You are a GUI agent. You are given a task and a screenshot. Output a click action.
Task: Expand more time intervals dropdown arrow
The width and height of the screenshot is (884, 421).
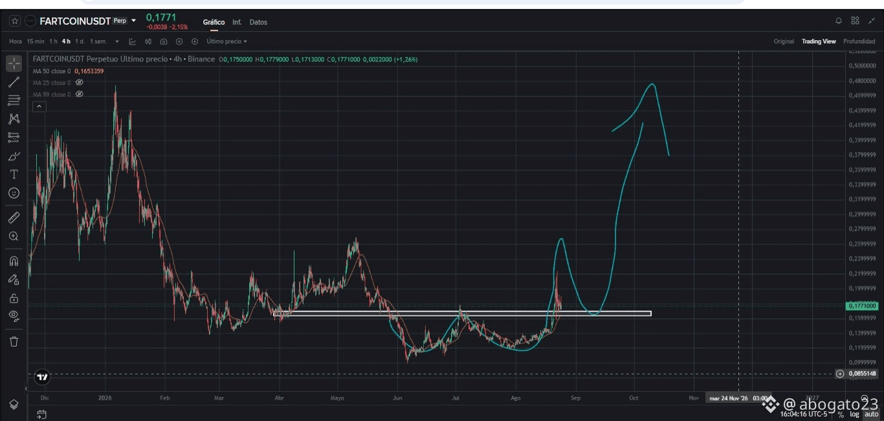[x=117, y=41]
